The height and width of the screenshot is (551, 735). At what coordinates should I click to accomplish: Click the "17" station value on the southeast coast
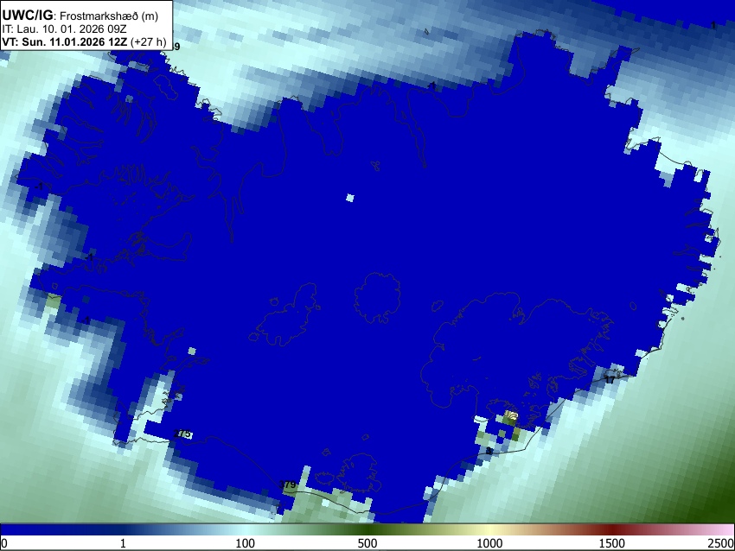610,380
